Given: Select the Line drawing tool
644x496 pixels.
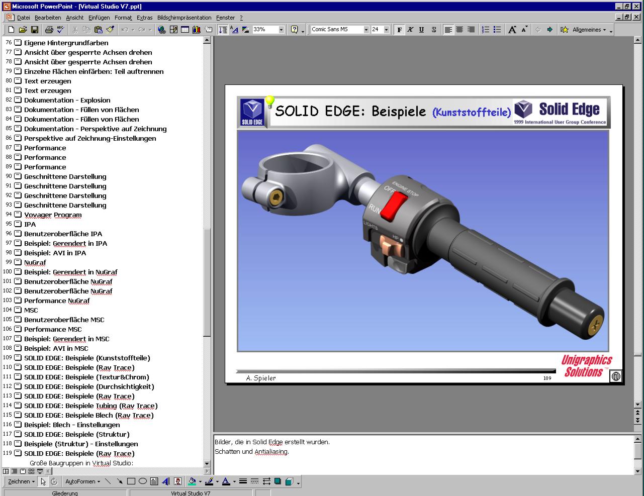Looking at the screenshot, I should (x=108, y=481).
